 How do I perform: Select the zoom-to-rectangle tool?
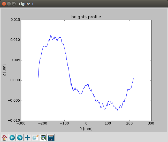[35, 138]
